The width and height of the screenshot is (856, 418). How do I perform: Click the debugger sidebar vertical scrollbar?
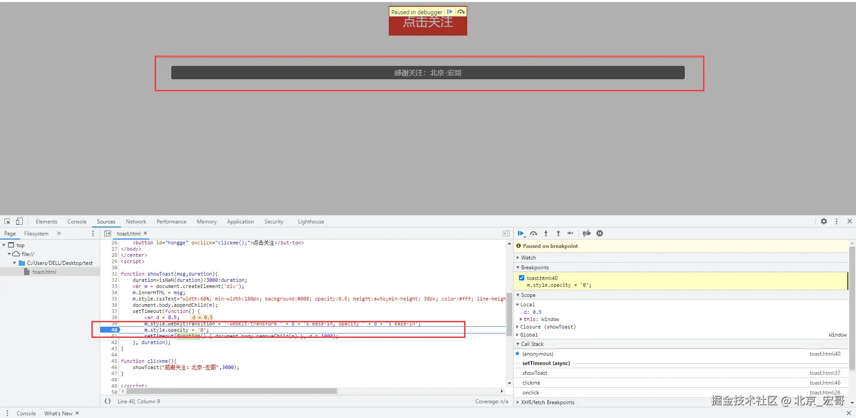(x=852, y=308)
